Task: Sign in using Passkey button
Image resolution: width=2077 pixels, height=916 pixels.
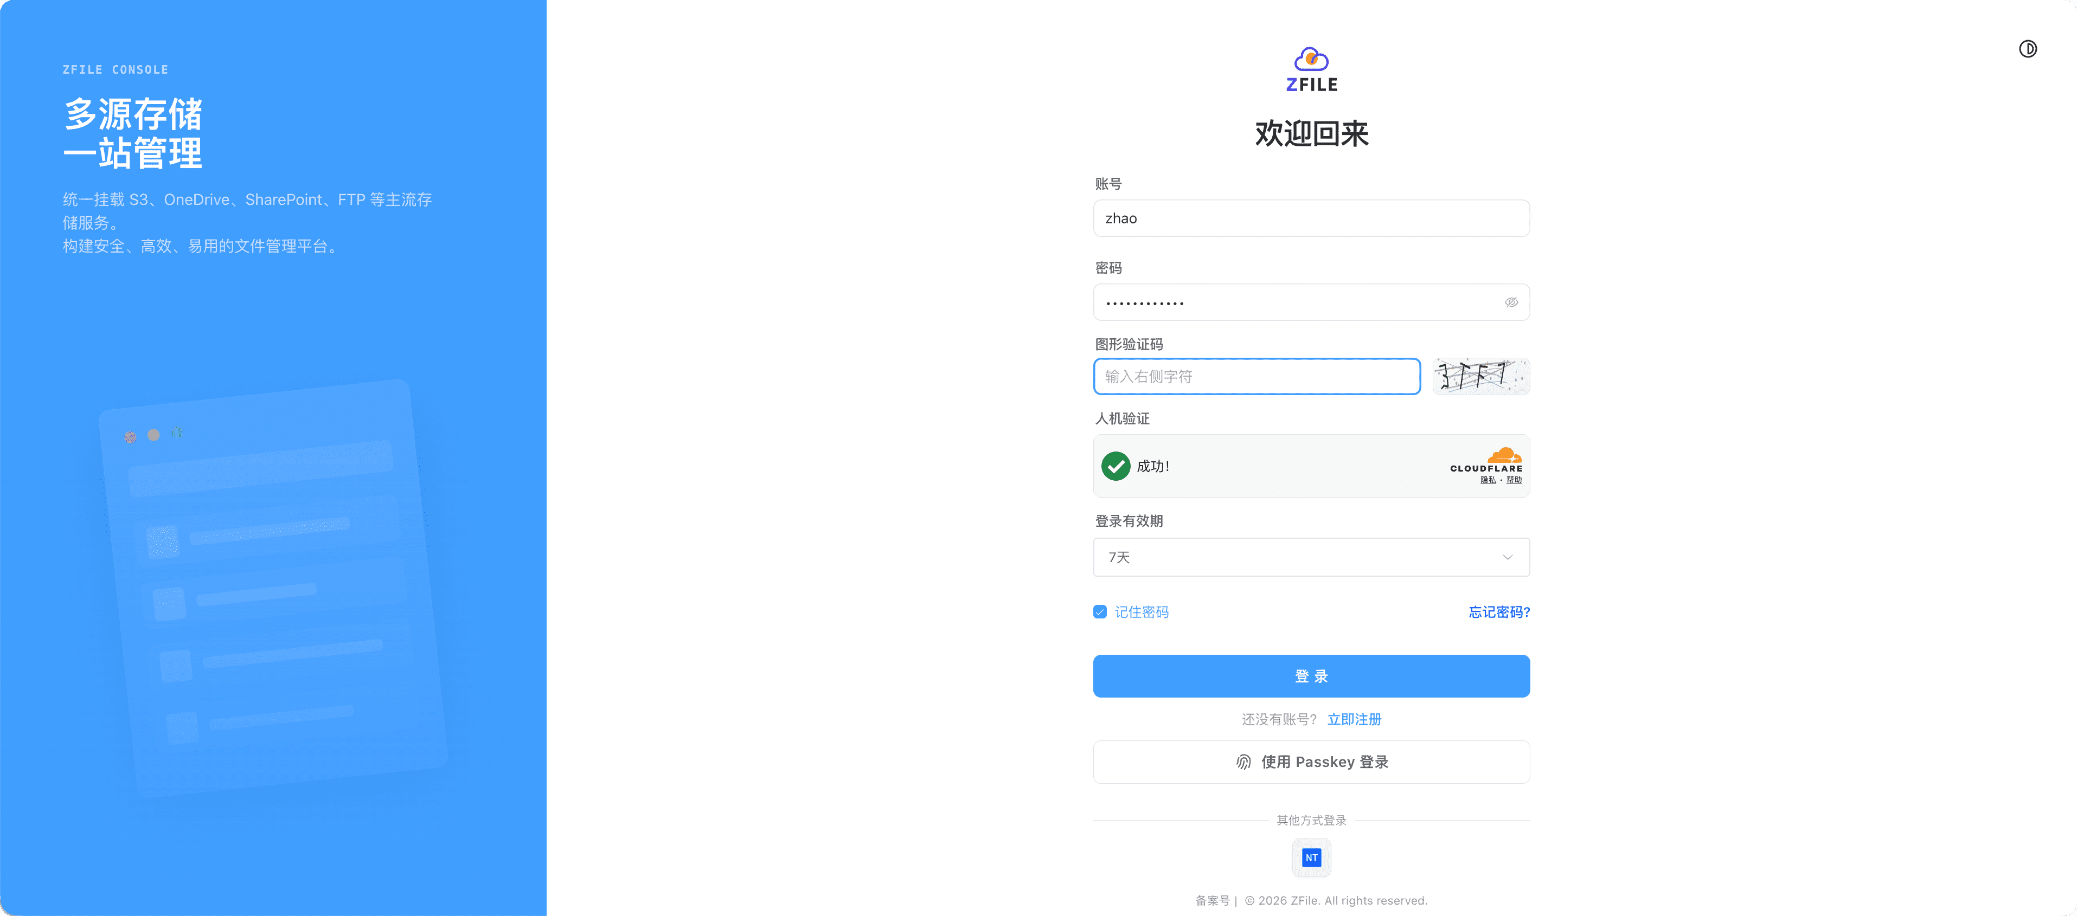Action: click(x=1311, y=762)
